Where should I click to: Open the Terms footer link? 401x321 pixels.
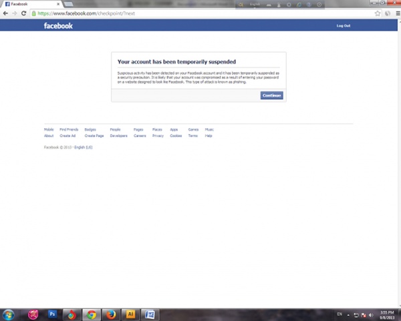click(x=193, y=135)
